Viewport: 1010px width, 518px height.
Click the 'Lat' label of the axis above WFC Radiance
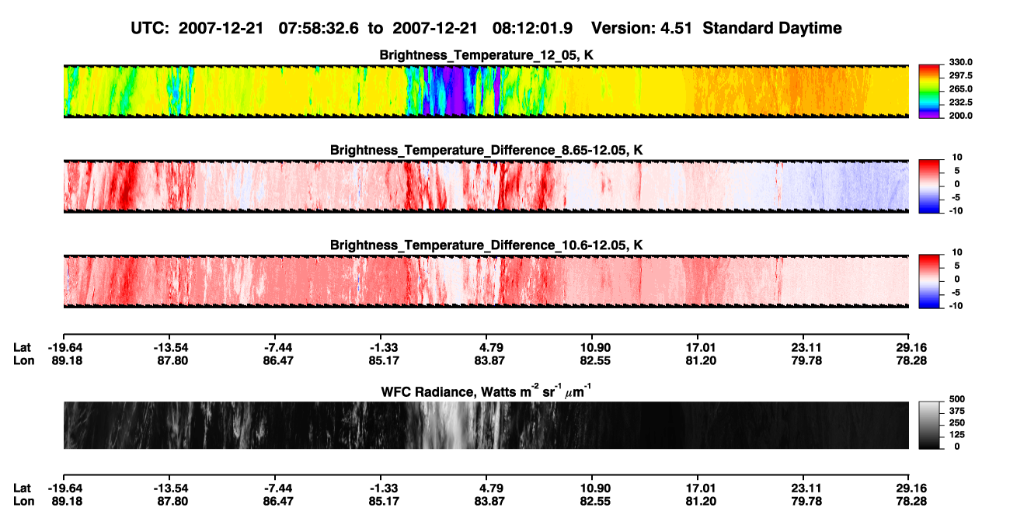coord(23,347)
